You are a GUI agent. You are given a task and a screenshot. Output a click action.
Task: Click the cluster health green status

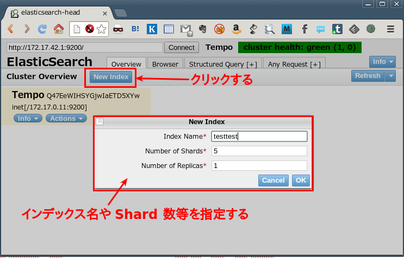click(300, 48)
